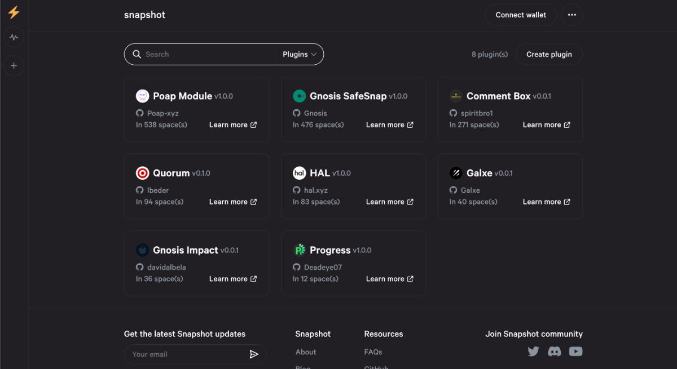Click the Gnosis SafeSnap plugin title
Image resolution: width=677 pixels, height=369 pixels.
[348, 96]
